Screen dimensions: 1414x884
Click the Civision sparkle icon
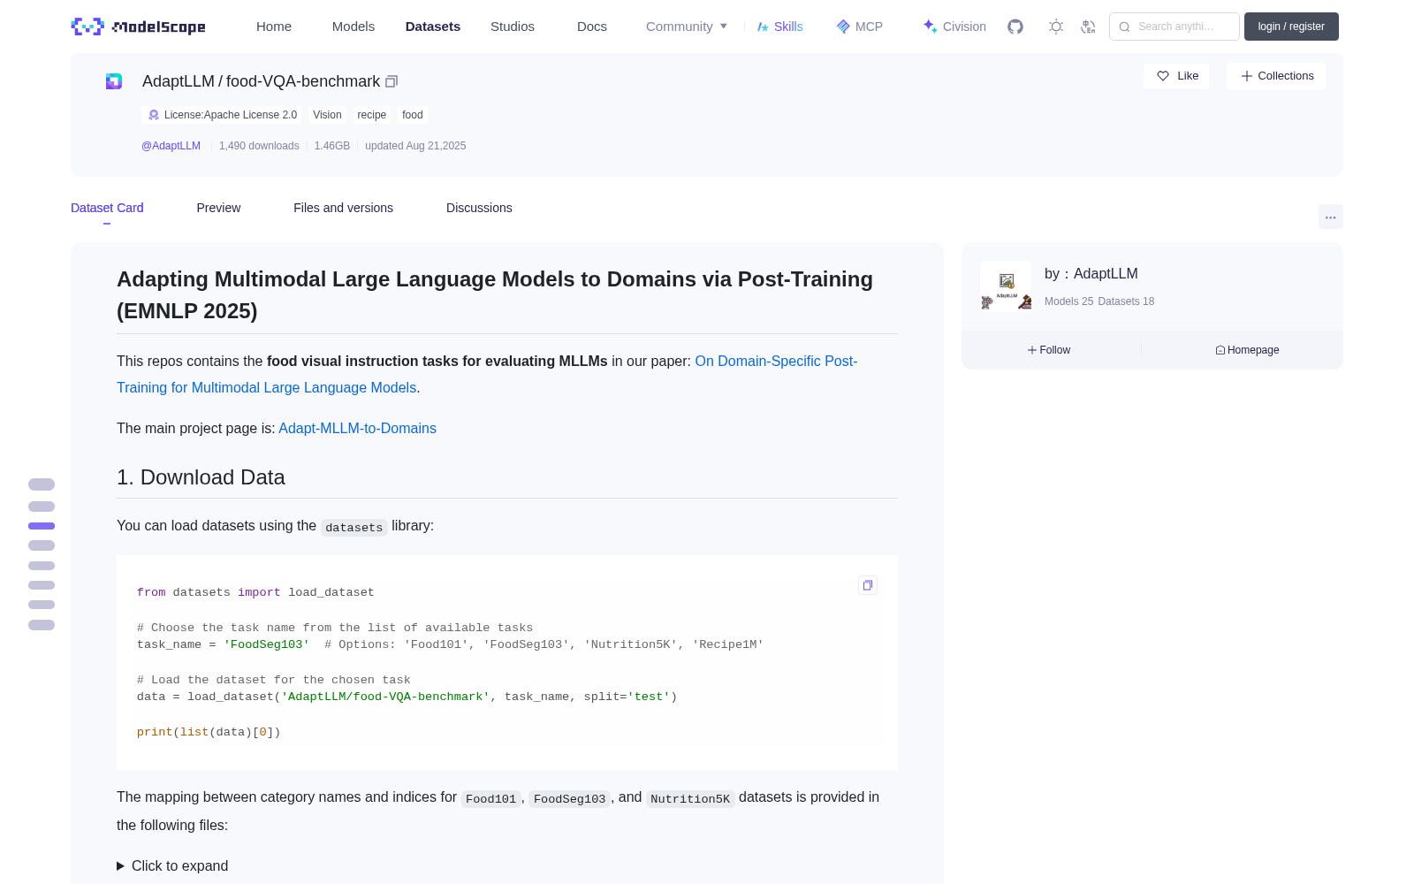[x=930, y=27]
